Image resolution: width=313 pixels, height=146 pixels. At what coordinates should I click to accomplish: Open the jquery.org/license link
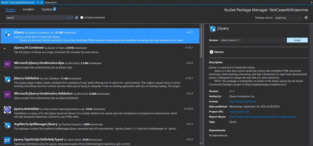242,101
